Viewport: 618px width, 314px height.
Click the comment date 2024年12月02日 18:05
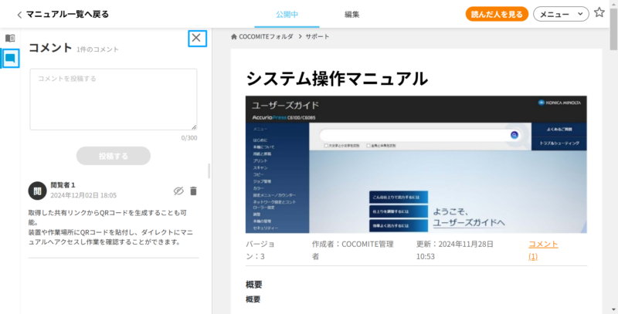pos(83,195)
